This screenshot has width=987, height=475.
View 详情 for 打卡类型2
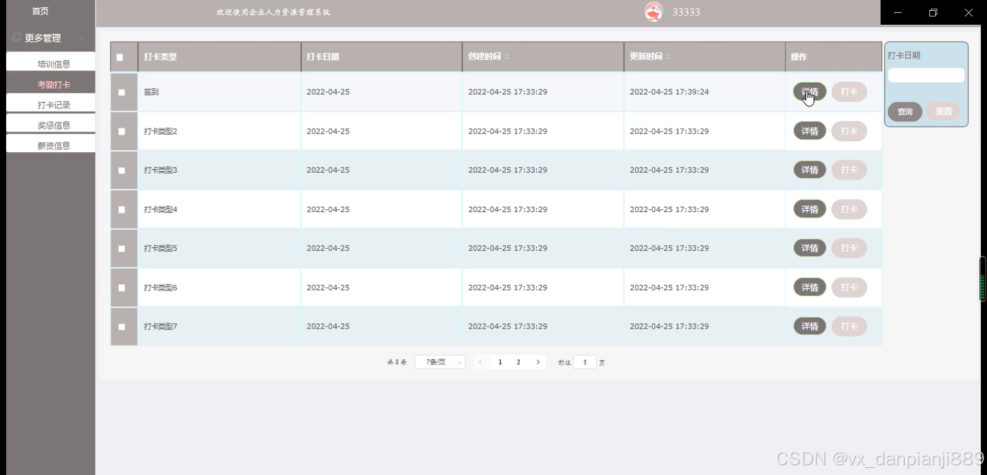(x=810, y=131)
